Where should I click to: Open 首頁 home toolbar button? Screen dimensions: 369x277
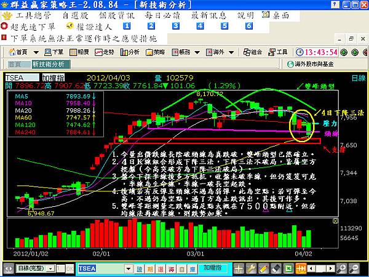18,52
